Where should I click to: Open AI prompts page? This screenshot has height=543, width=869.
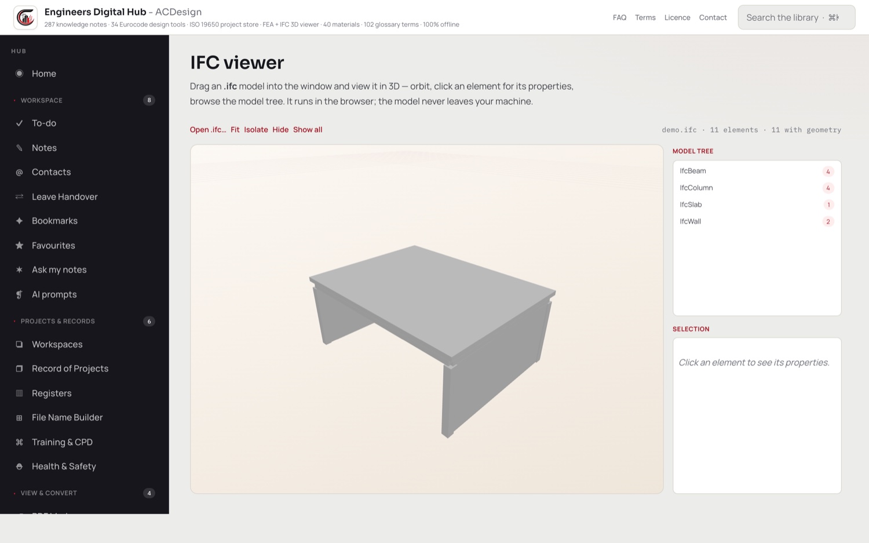[85, 294]
